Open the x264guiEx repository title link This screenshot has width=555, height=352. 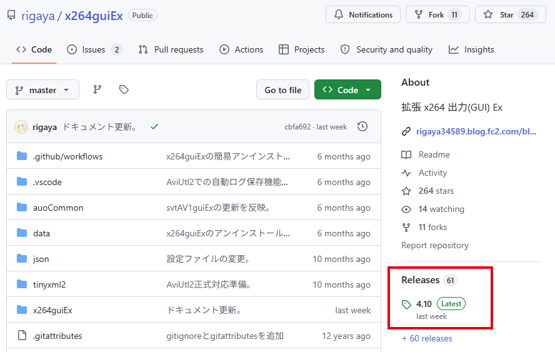[94, 16]
